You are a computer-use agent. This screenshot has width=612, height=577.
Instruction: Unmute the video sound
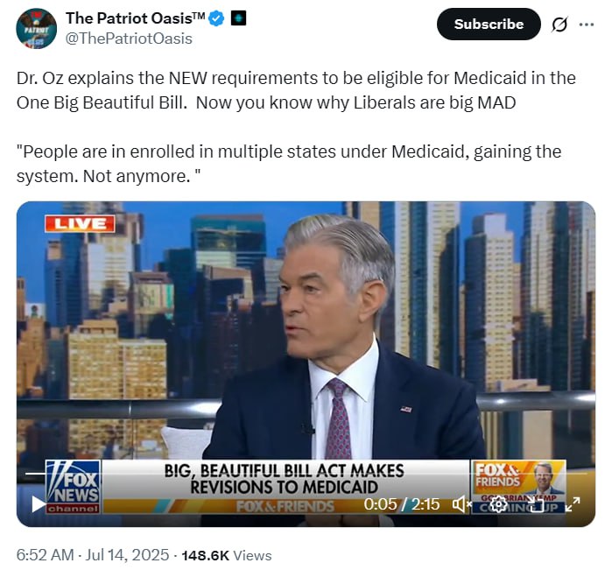tap(462, 504)
